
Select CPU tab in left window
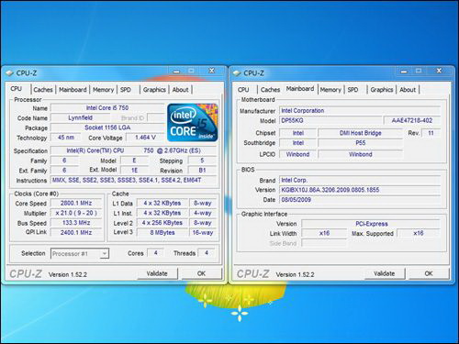pyautogui.click(x=17, y=89)
